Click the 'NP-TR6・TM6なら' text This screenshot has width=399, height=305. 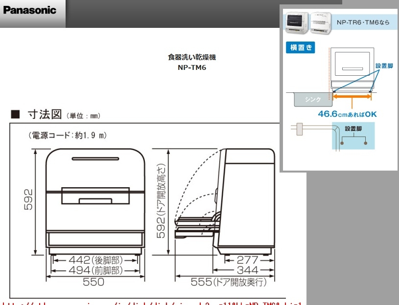coord(363,22)
